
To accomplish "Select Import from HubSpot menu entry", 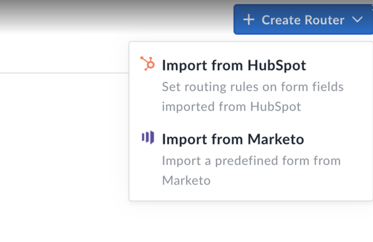I will pos(251,84).
